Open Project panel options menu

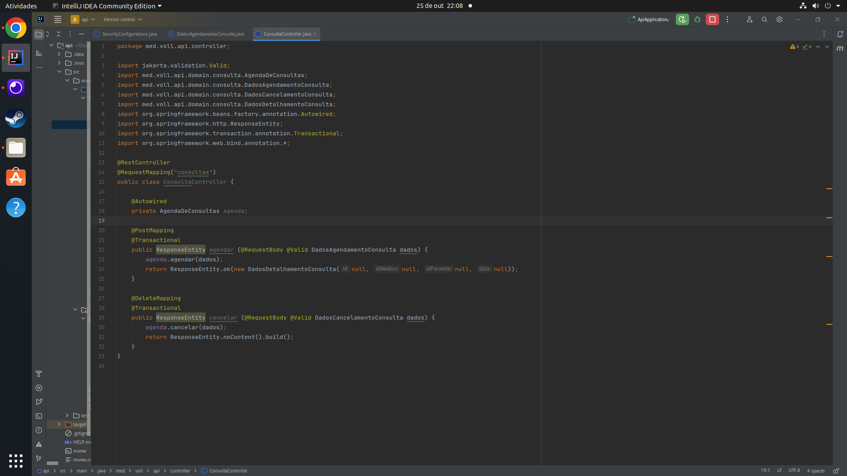[x=70, y=34]
